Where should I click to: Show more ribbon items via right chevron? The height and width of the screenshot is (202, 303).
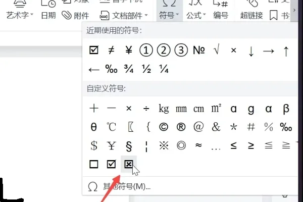294,10
